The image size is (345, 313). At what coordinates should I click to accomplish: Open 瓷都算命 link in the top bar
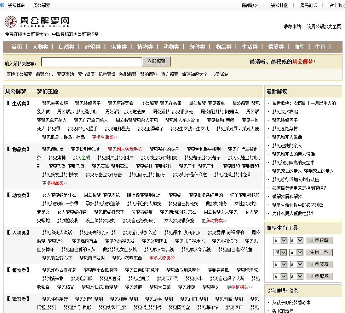[17, 5]
